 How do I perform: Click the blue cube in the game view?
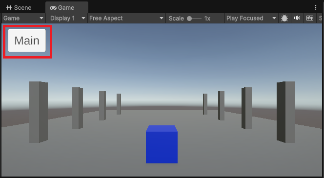[162, 144]
